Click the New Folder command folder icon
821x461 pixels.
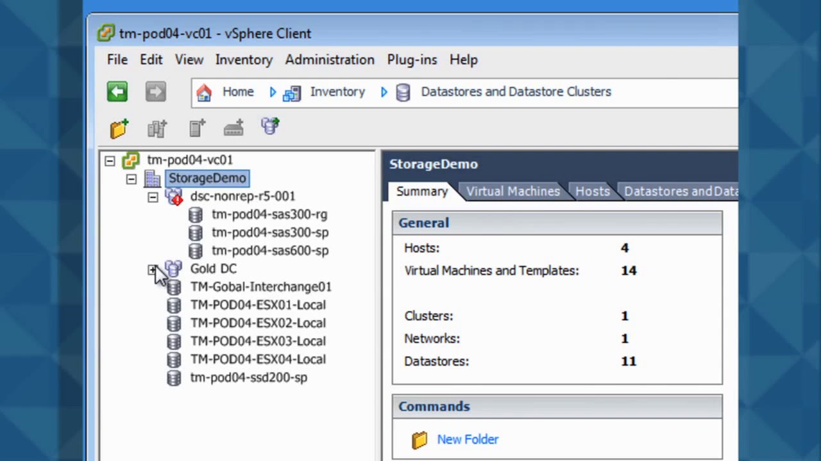click(419, 440)
